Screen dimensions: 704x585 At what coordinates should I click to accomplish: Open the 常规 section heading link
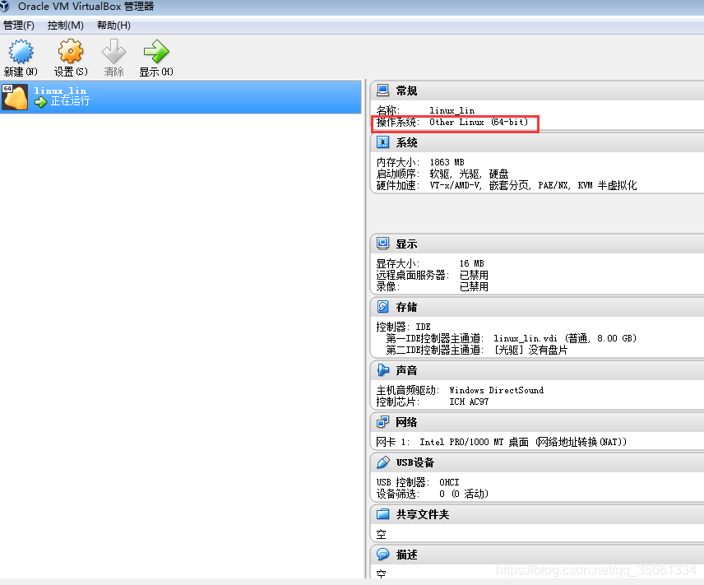point(406,91)
